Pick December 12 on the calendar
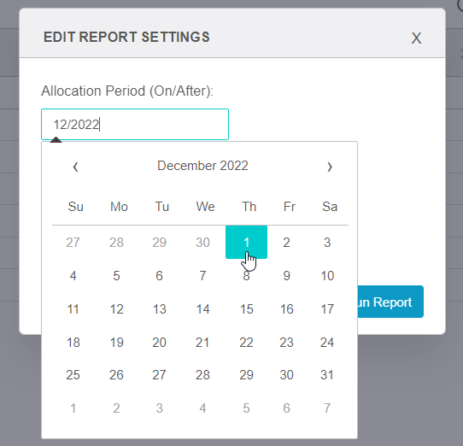The width and height of the screenshot is (463, 446). 116,309
